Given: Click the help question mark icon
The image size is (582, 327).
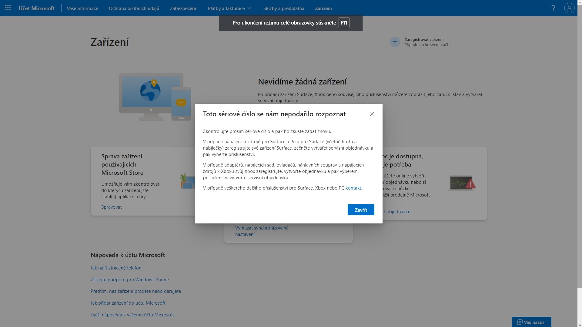Looking at the screenshot, I should 553,8.
